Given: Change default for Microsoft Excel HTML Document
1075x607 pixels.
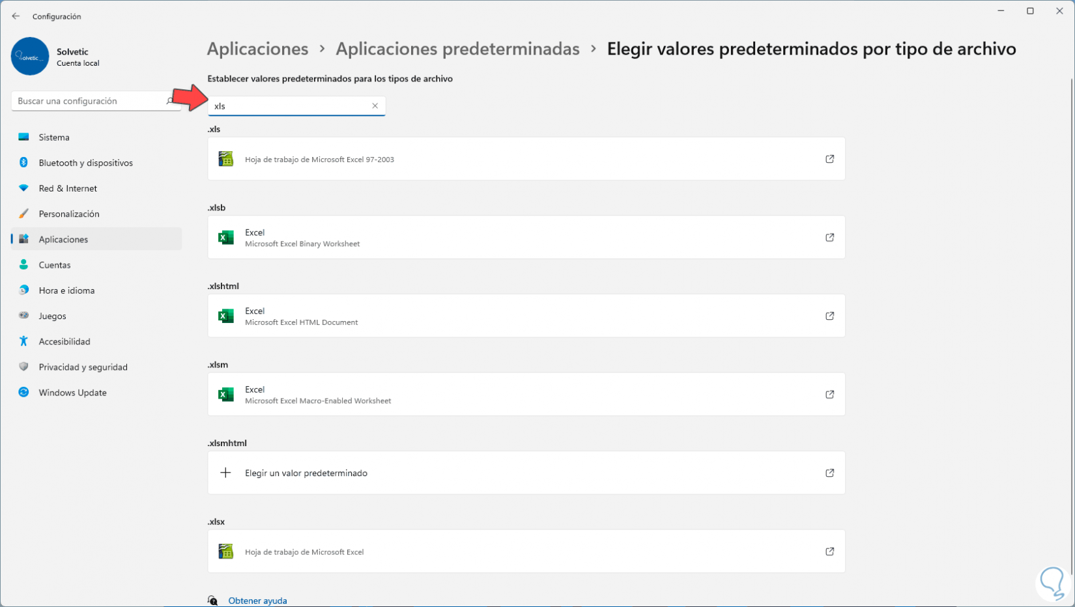Looking at the screenshot, I should tap(526, 316).
